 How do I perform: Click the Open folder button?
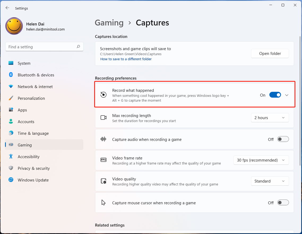click(270, 54)
